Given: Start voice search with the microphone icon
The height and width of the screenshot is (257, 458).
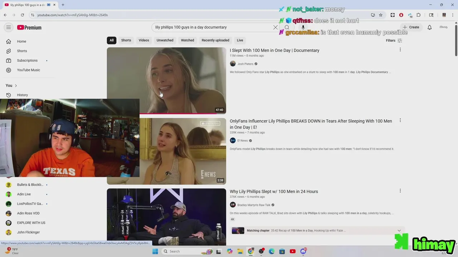Looking at the screenshot, I should tap(303, 27).
